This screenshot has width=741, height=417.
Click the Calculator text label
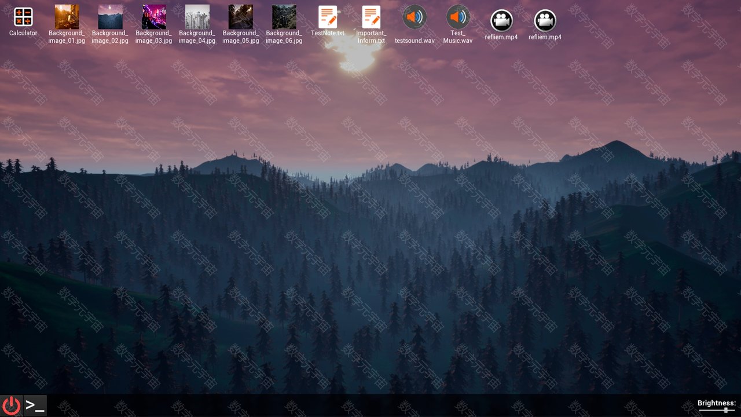[x=23, y=34]
